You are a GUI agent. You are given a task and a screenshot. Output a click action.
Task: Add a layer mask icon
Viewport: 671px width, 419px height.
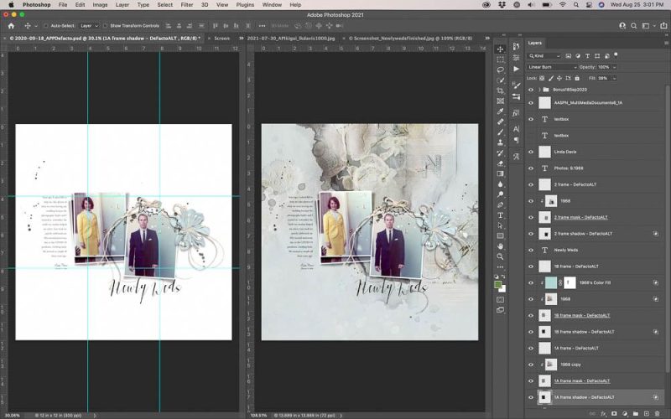(x=614, y=414)
